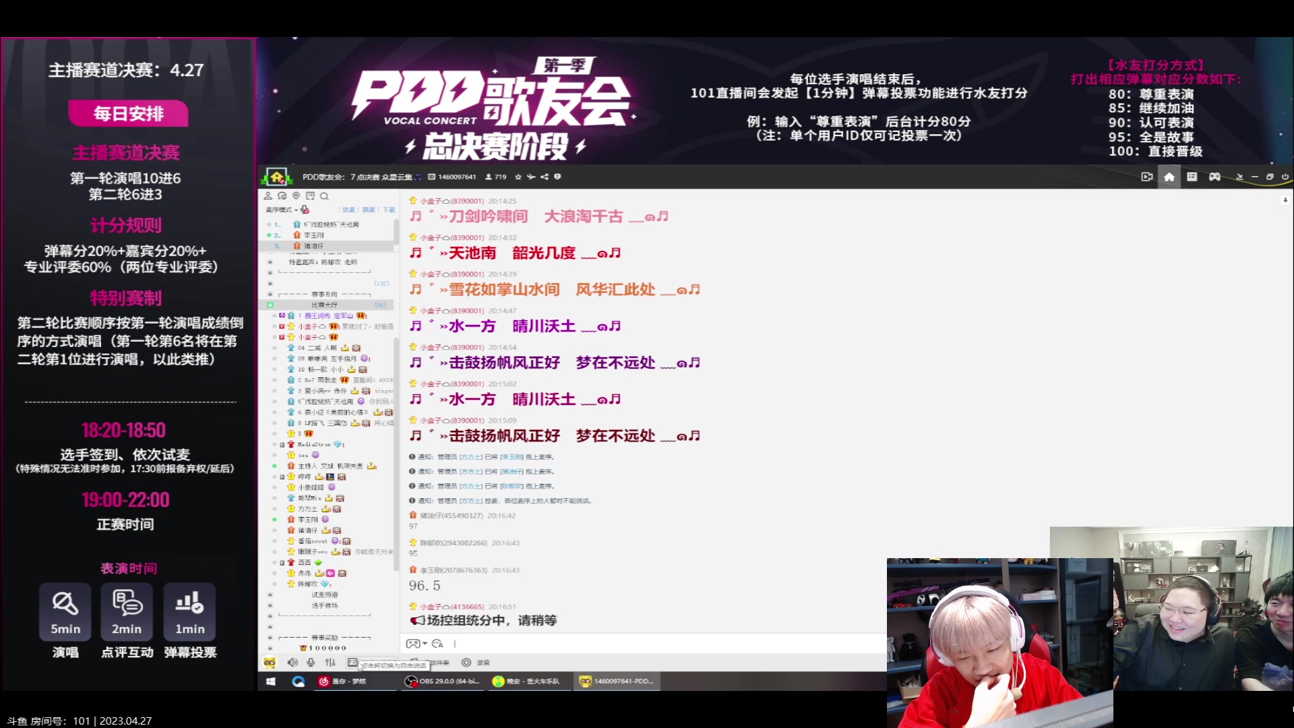1294x728 pixels.
Task: Click the 禁麦 link
Action: pos(369,210)
